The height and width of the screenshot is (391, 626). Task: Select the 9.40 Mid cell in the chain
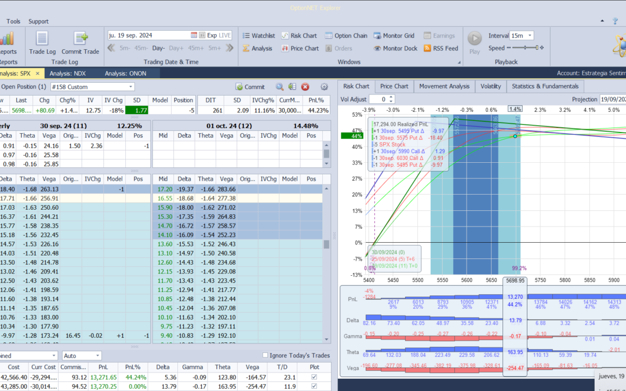165,336
